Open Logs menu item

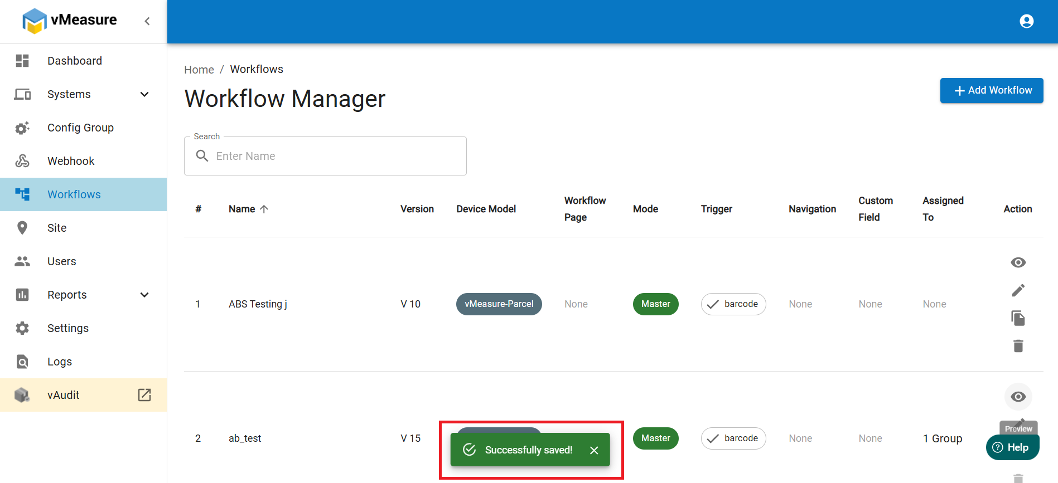click(x=84, y=362)
